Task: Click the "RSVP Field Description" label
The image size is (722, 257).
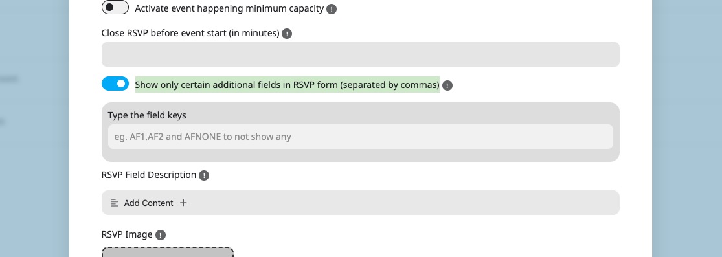Action: pyautogui.click(x=149, y=175)
